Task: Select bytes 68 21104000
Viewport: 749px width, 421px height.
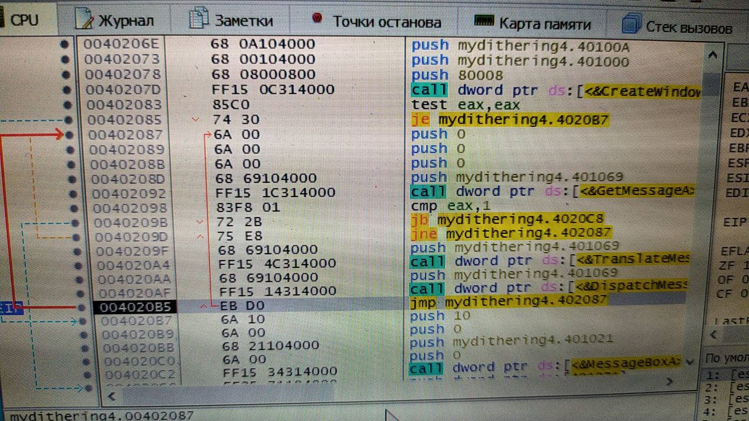Action: (271, 346)
